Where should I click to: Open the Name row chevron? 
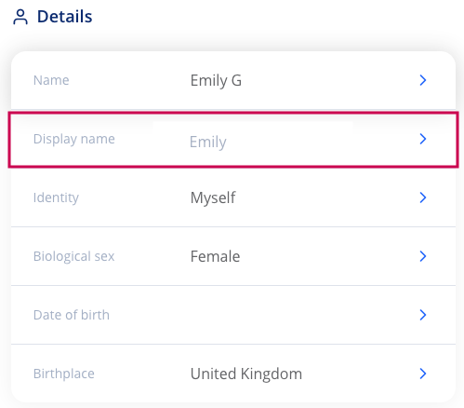coord(423,80)
